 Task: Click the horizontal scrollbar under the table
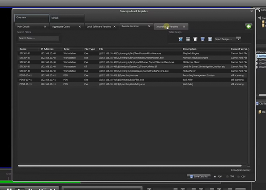point(130,166)
